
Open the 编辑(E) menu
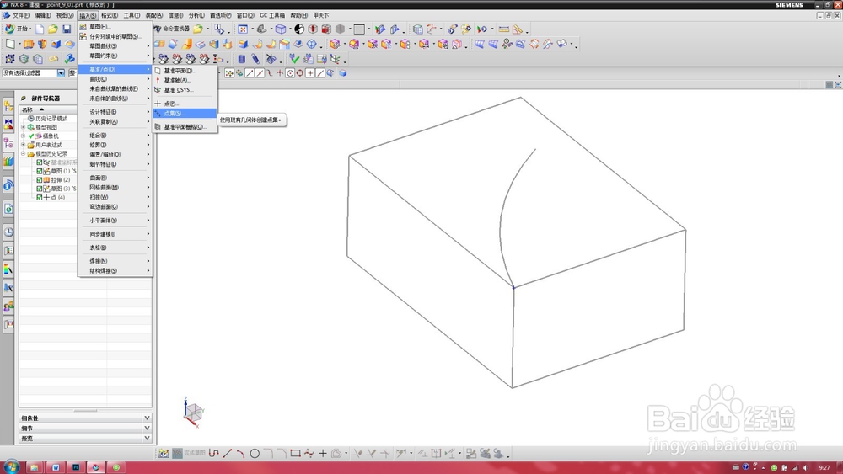point(42,15)
